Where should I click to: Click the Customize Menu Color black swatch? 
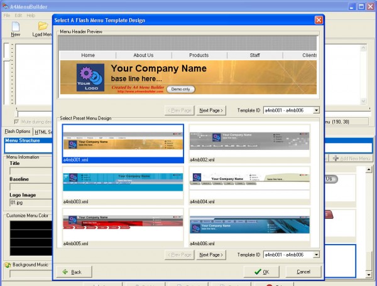click(31, 238)
